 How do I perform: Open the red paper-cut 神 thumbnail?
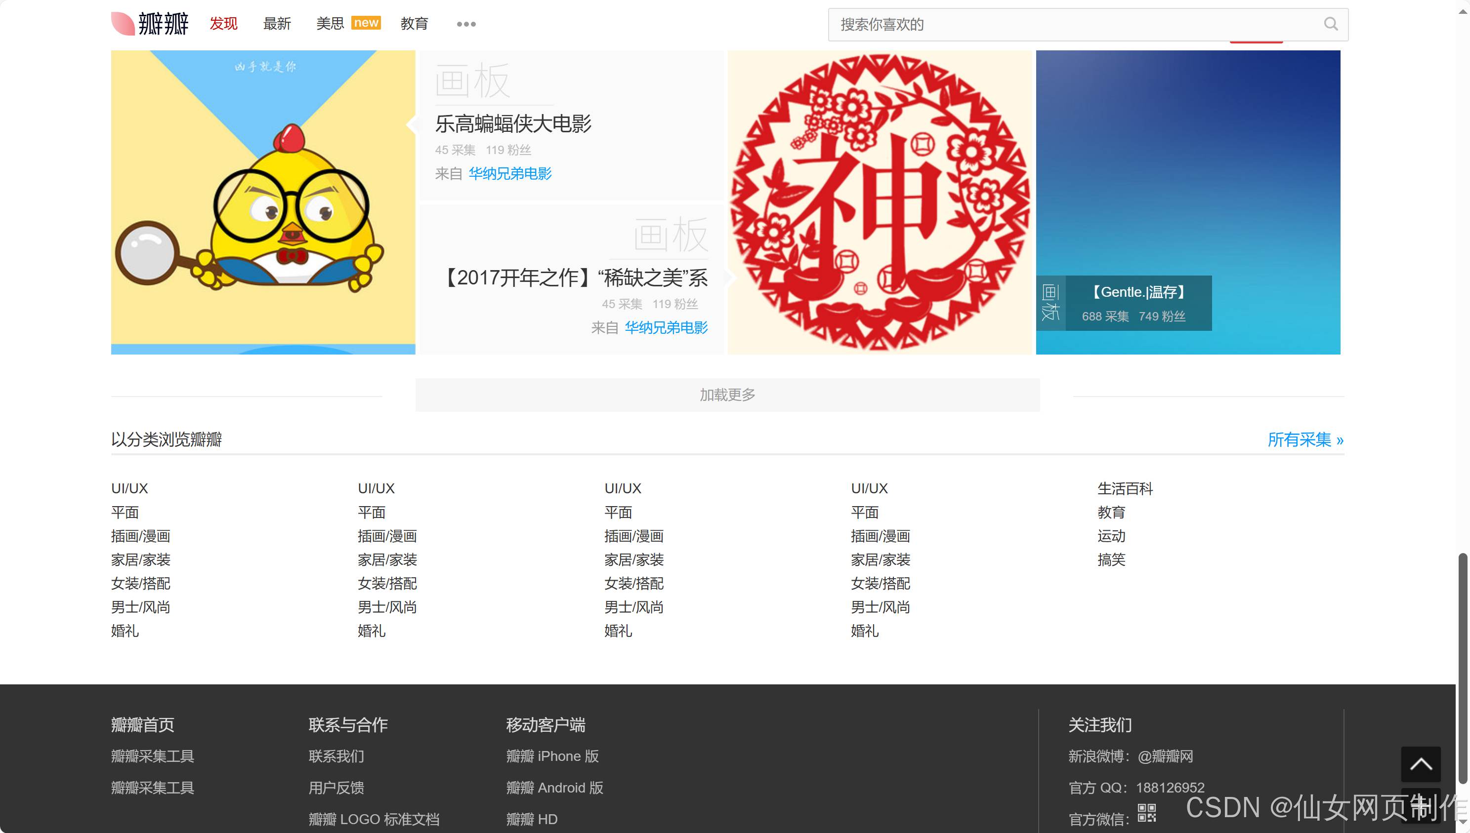pyautogui.click(x=879, y=202)
